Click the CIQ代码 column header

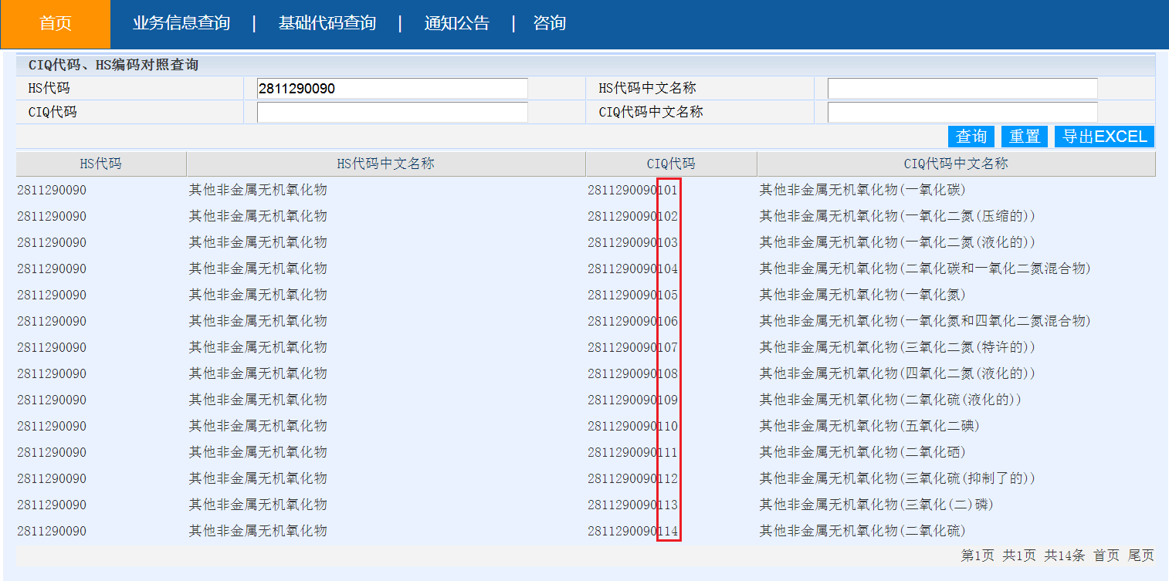(x=671, y=164)
